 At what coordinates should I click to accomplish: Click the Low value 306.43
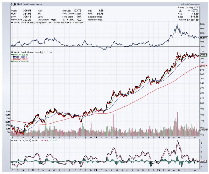click(27, 17)
